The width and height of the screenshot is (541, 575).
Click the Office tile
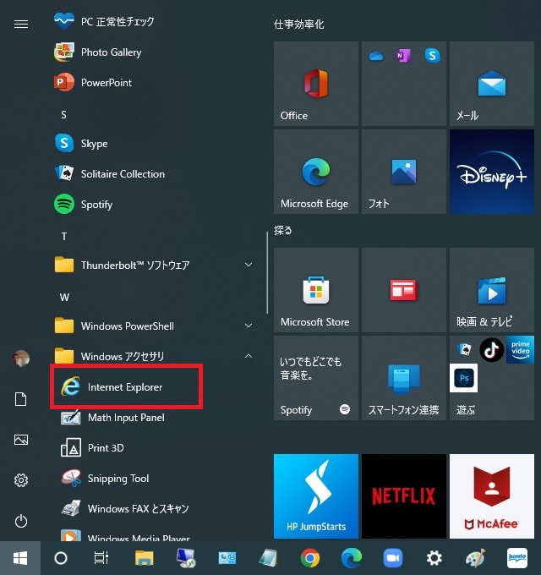(x=316, y=84)
